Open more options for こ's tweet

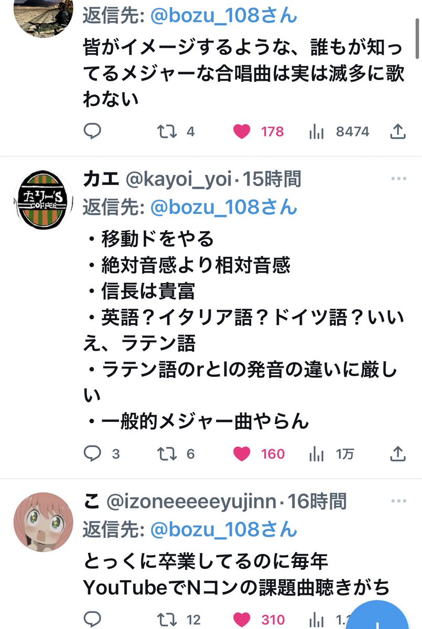coord(399,501)
